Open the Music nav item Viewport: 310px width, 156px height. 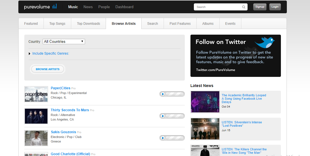(73, 7)
